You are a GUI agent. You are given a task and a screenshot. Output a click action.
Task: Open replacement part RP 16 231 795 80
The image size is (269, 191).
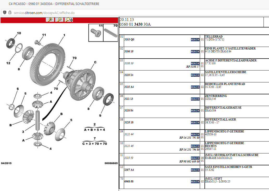tap(189, 138)
